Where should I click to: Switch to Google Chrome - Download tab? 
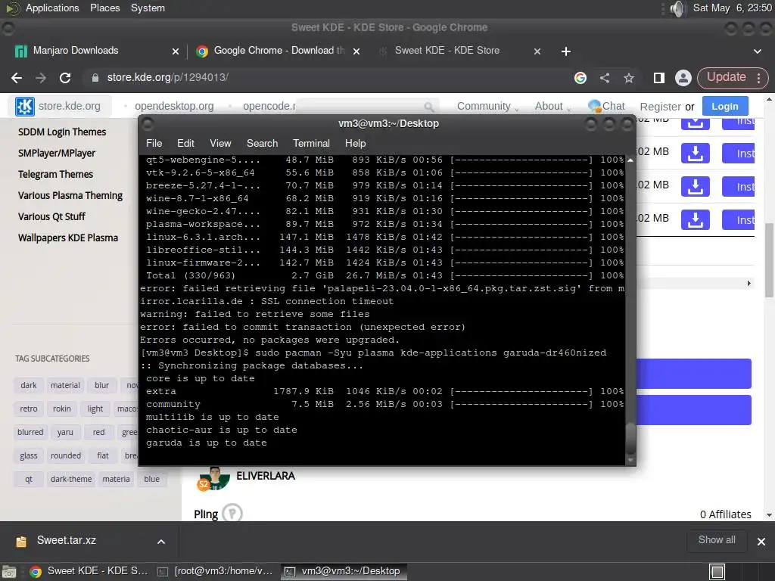pos(277,51)
